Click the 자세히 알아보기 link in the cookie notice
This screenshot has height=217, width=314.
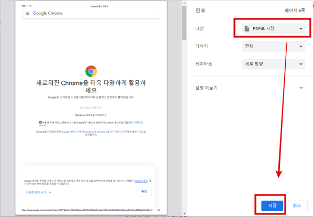pyautogui.click(x=36, y=192)
